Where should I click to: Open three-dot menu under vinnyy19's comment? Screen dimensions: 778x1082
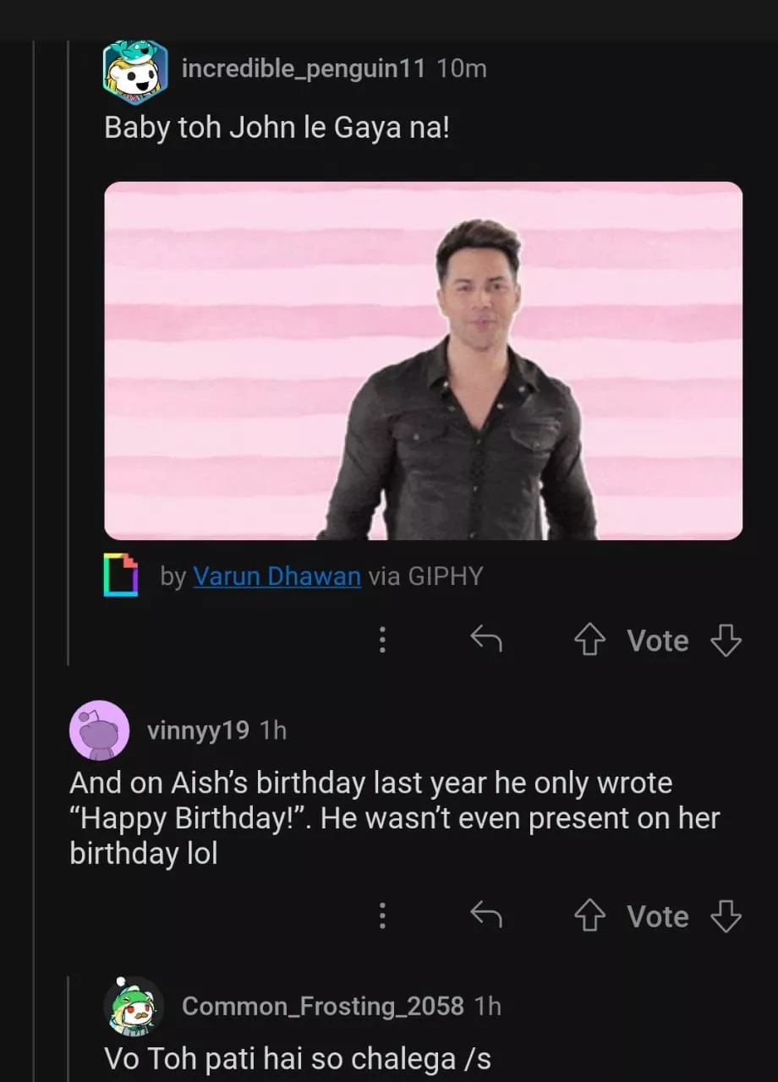pos(382,915)
